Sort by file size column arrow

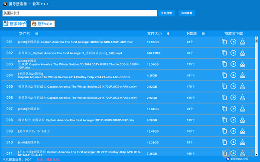click(x=168, y=34)
